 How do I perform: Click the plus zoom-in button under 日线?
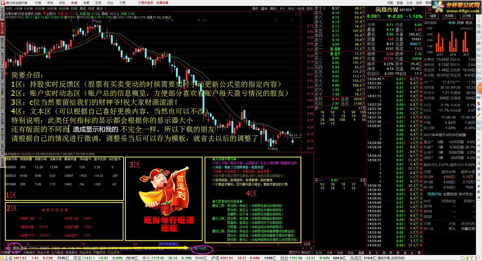pos(303,248)
